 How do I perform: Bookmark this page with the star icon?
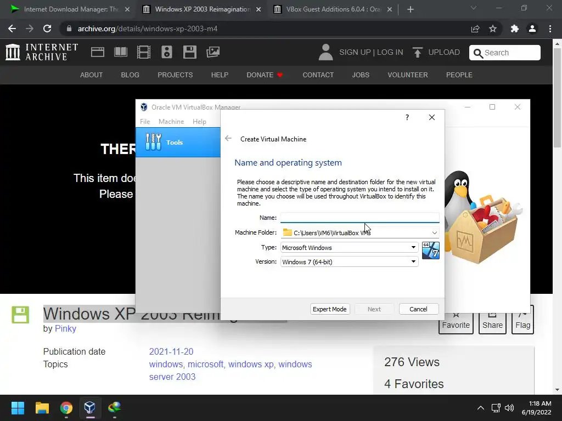(x=493, y=29)
